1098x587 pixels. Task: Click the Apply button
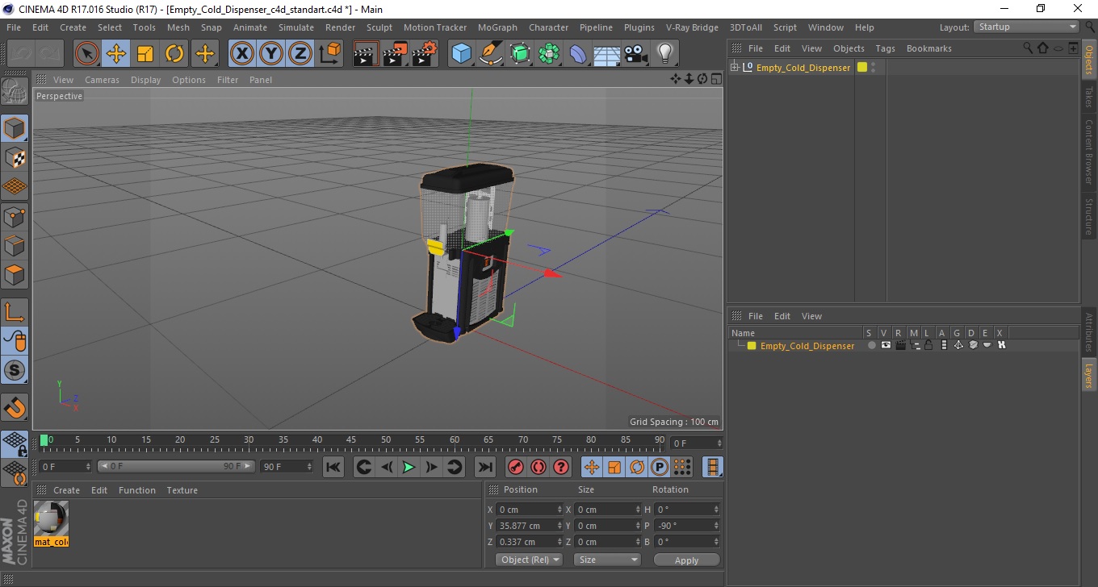tap(686, 560)
